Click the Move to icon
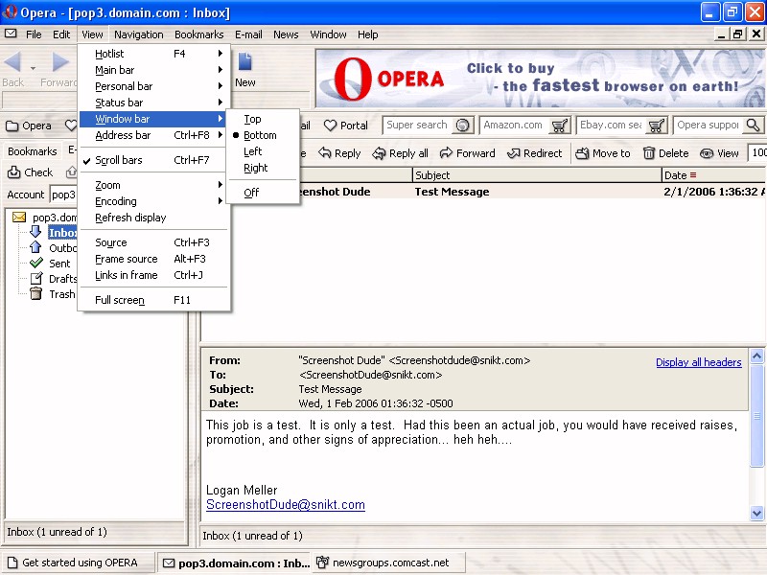 pyautogui.click(x=582, y=153)
